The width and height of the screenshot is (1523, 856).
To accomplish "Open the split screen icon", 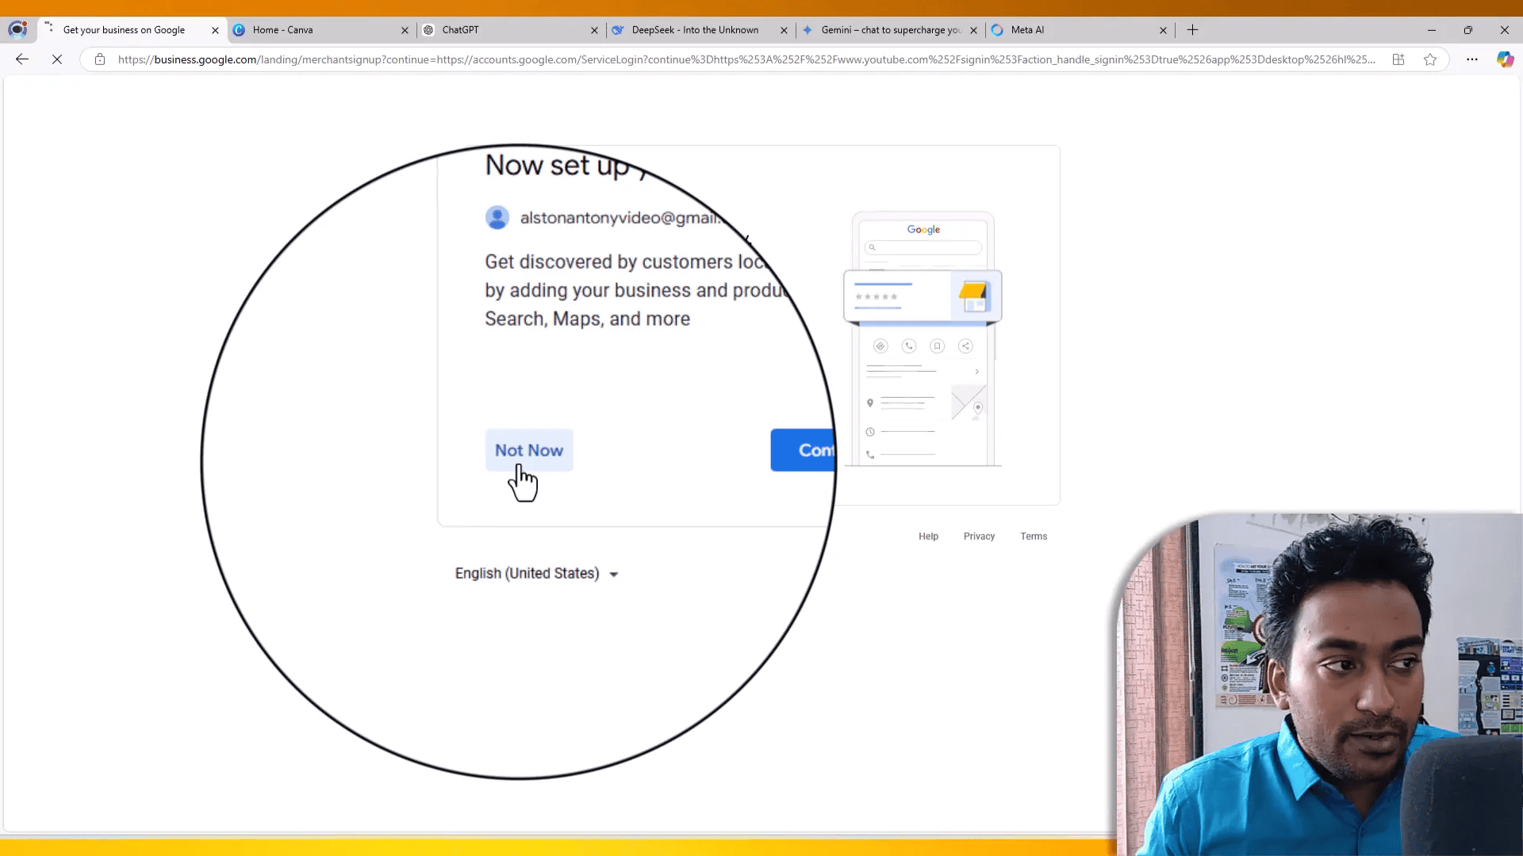I will coord(1398,59).
